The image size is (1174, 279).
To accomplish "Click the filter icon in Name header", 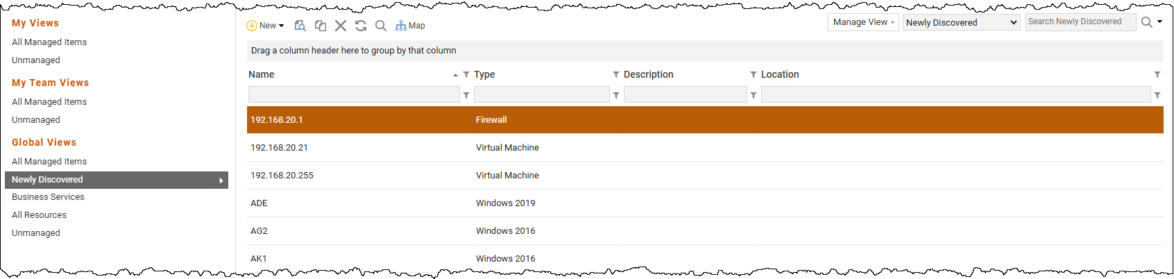I will coord(466,74).
